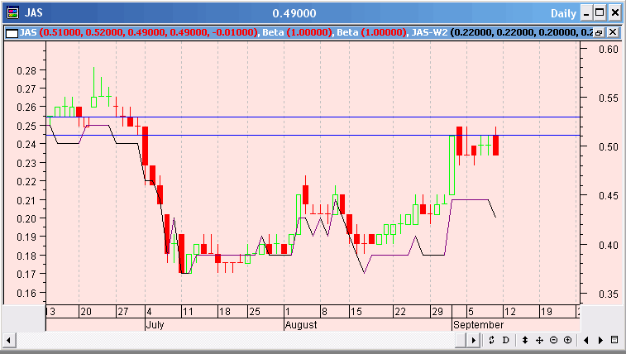626x354 pixels.
Task: Click the 0.50 right axis value
Action: tap(609, 147)
